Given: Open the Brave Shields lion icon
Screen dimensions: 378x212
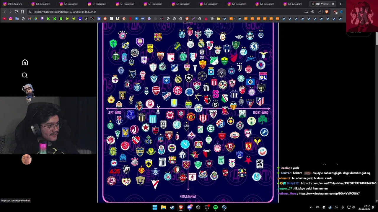Looking at the screenshot, I should click(x=327, y=12).
